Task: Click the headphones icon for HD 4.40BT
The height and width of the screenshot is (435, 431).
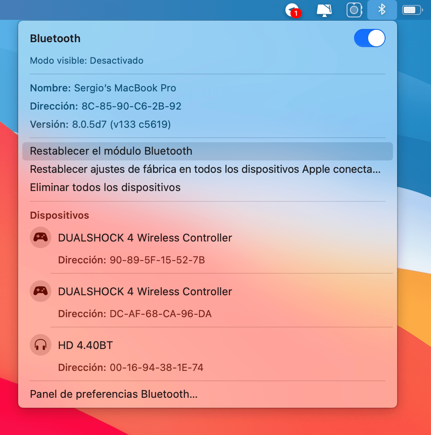Action: (41, 345)
